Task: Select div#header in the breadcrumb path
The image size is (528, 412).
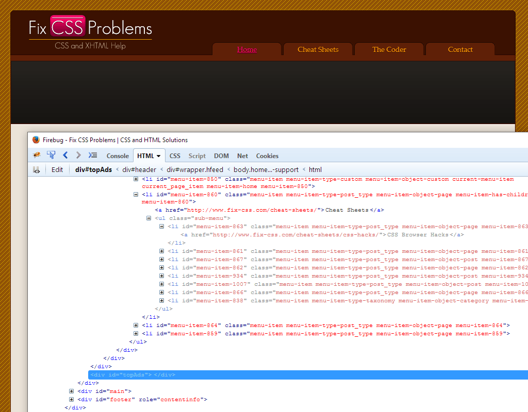Action: pyautogui.click(x=139, y=169)
